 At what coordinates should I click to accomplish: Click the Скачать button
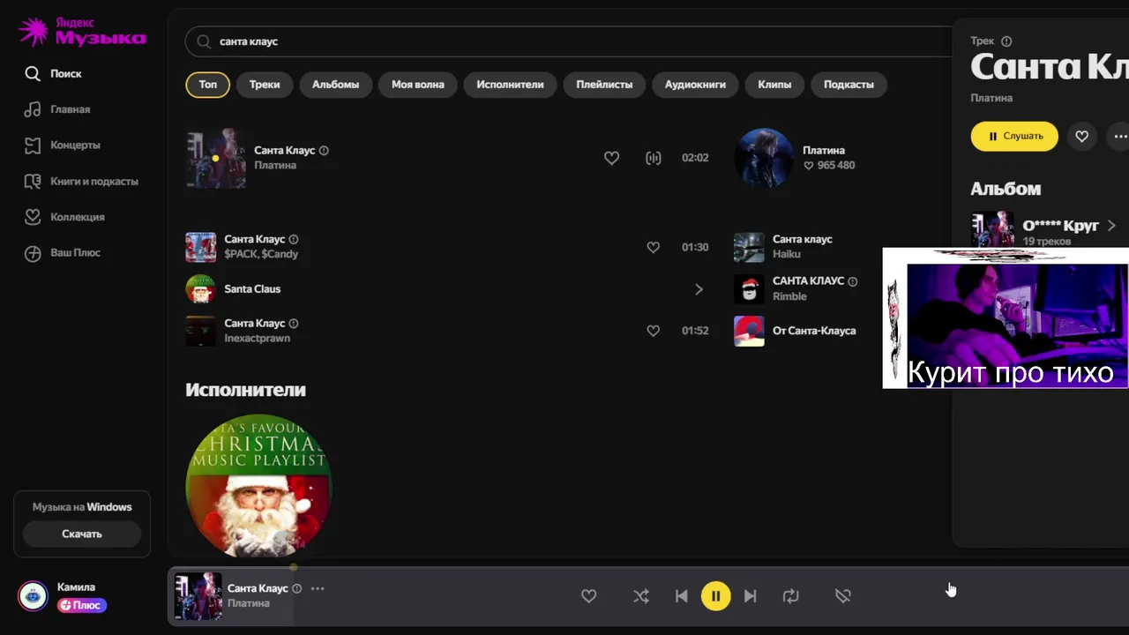82,534
